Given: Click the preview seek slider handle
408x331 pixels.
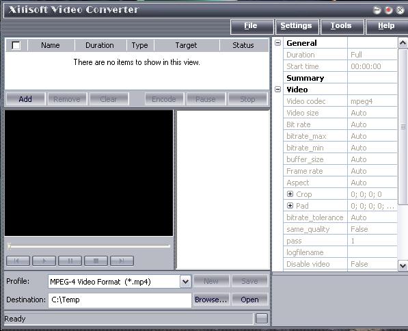Looking at the screenshot, I should point(10,246).
